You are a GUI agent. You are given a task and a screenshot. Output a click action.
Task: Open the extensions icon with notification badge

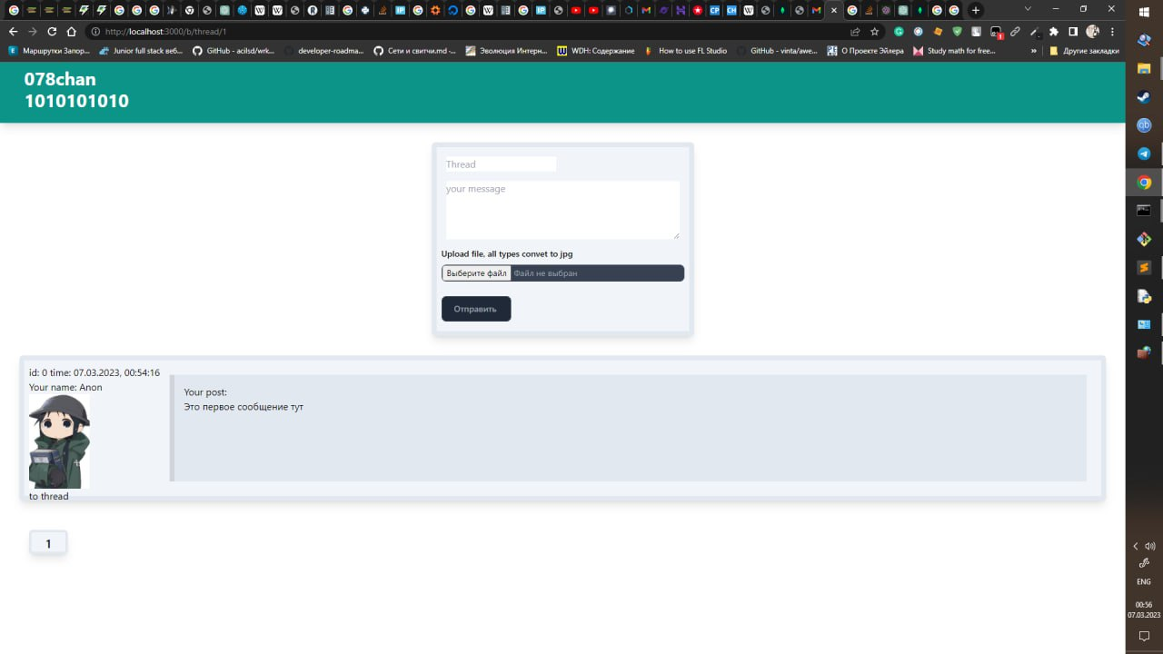pyautogui.click(x=996, y=31)
